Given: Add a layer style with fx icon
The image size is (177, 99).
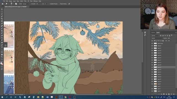Looking at the screenshot, I should tap(162, 94).
